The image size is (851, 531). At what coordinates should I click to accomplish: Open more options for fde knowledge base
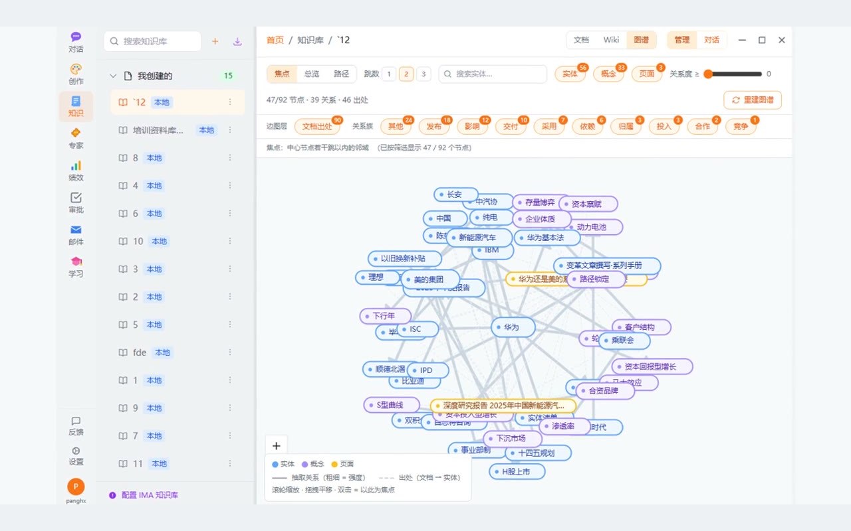(230, 352)
